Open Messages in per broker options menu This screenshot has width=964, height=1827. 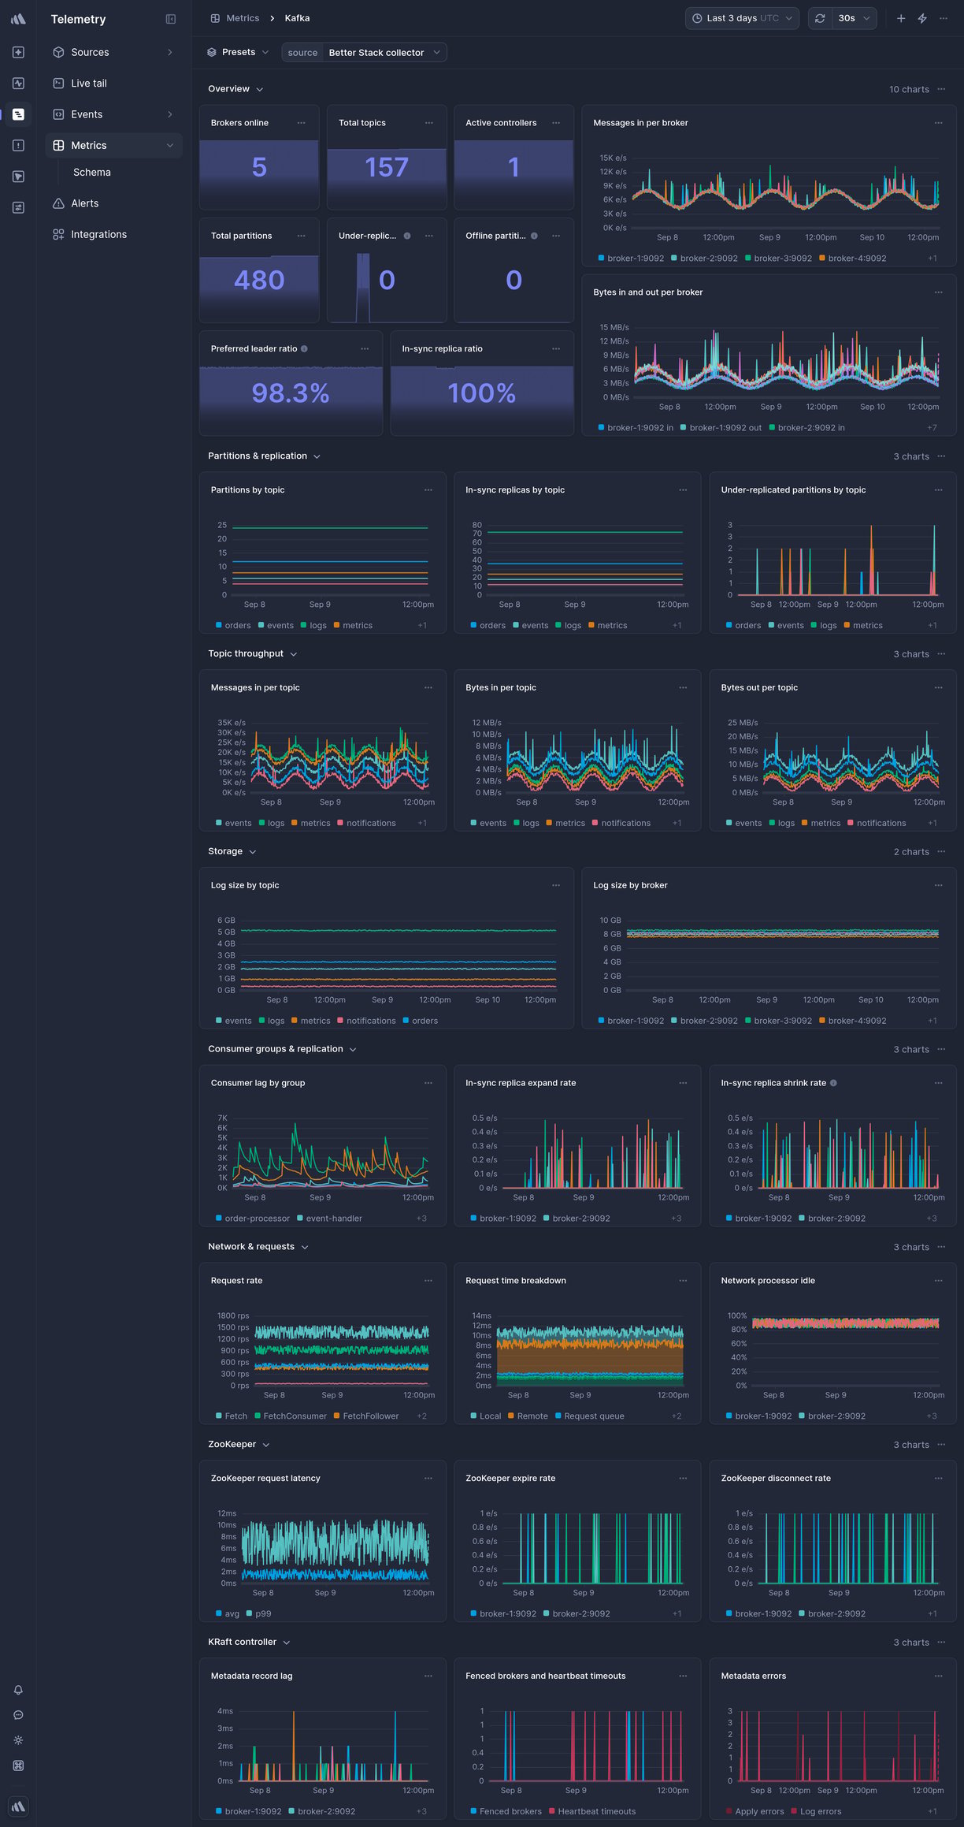coord(939,123)
